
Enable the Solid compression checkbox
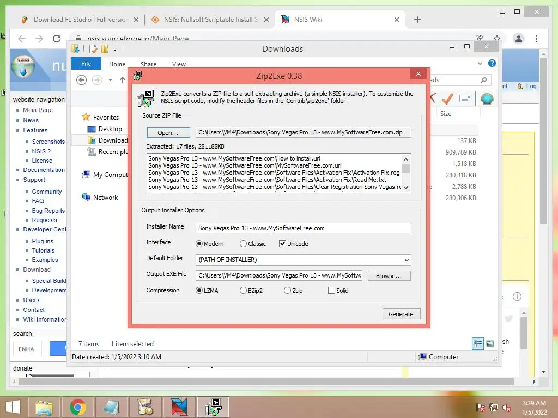pos(331,291)
